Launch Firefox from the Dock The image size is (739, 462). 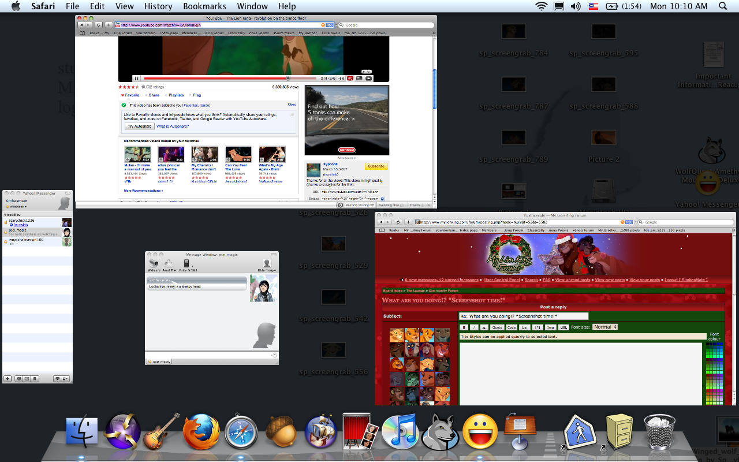(201, 432)
